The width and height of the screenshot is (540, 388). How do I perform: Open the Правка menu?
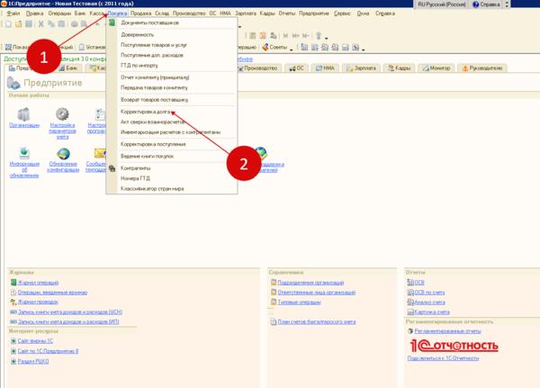34,14
